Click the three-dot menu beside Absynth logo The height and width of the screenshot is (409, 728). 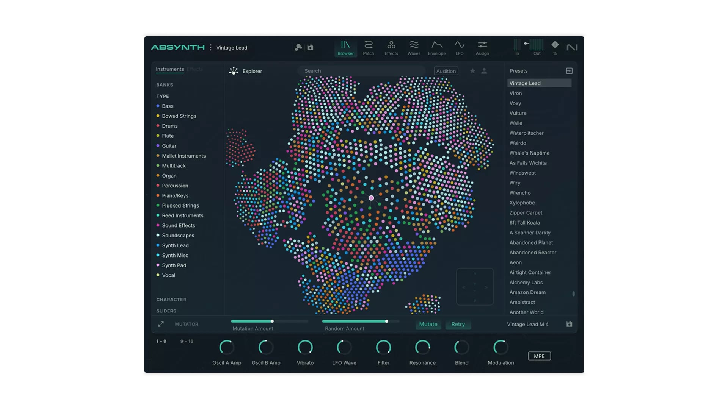click(210, 47)
